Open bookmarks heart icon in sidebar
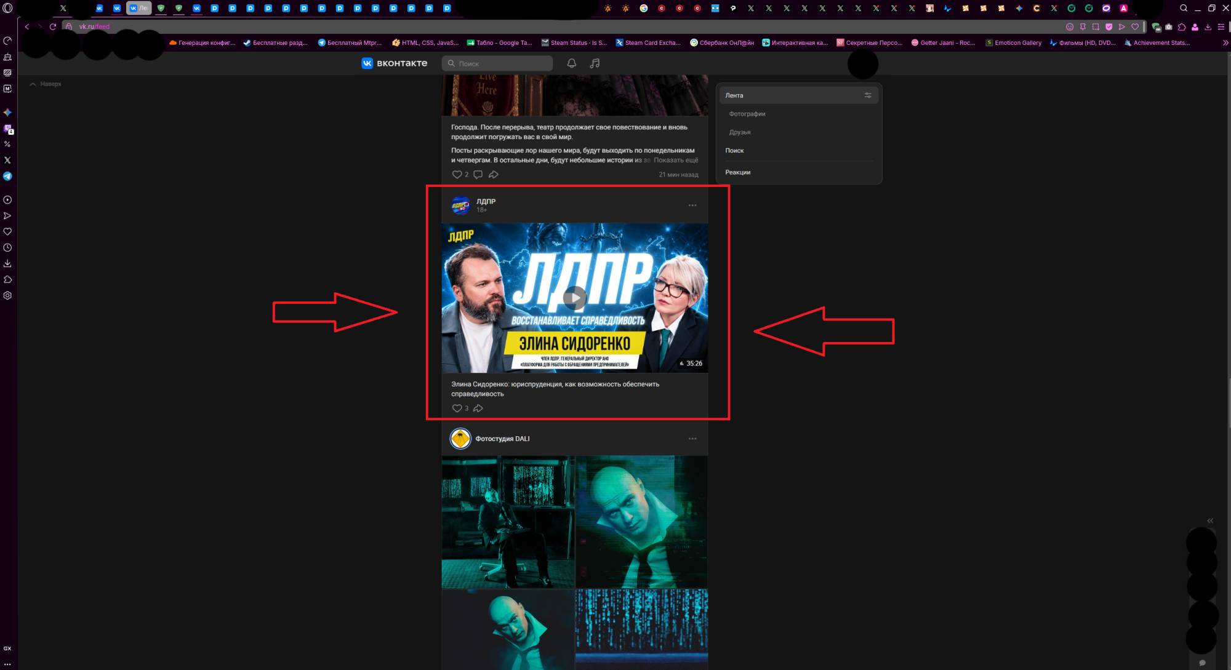 point(7,232)
